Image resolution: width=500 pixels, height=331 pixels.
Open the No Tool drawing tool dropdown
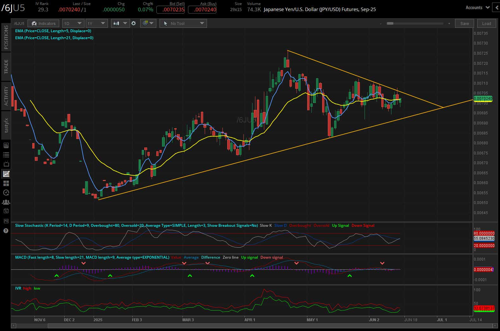click(183, 23)
